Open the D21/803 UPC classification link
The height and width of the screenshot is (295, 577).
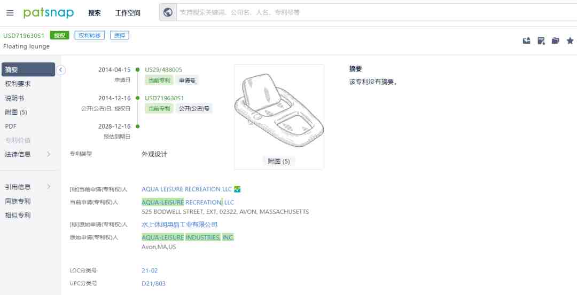click(x=153, y=284)
